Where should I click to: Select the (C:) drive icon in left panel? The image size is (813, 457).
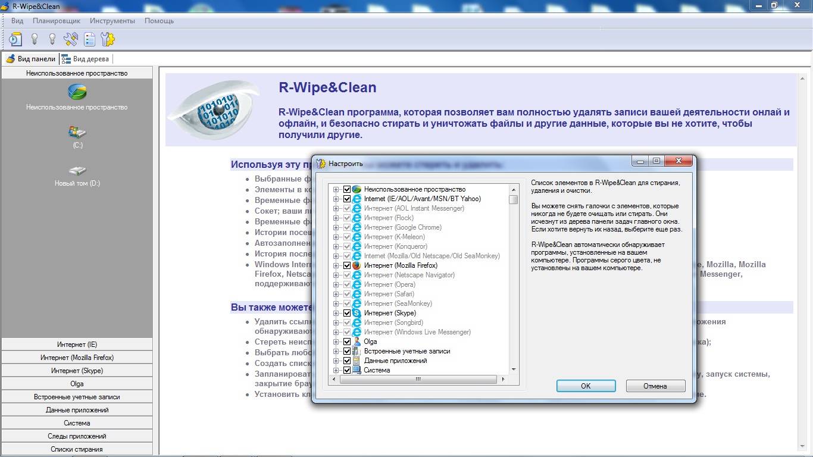coord(77,132)
